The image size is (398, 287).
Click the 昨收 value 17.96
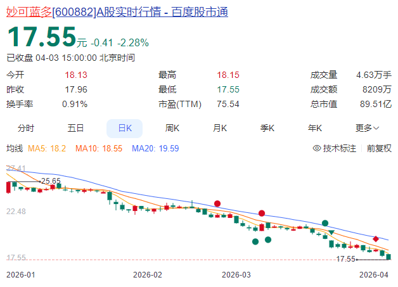click(76, 89)
